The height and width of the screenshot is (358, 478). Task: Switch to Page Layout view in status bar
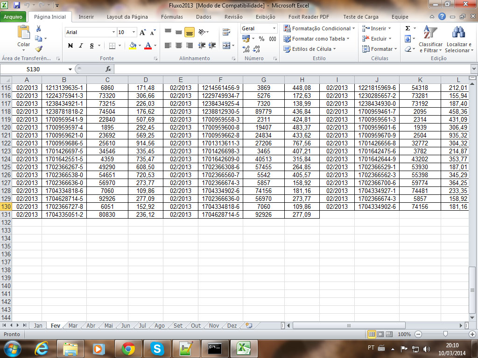click(380, 334)
